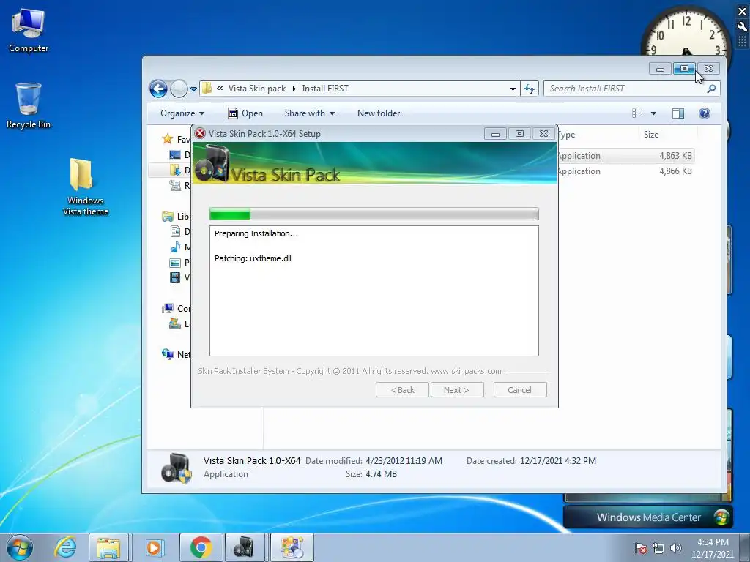This screenshot has width=750, height=562.
Task: Click the Type column header
Action: (x=598, y=135)
